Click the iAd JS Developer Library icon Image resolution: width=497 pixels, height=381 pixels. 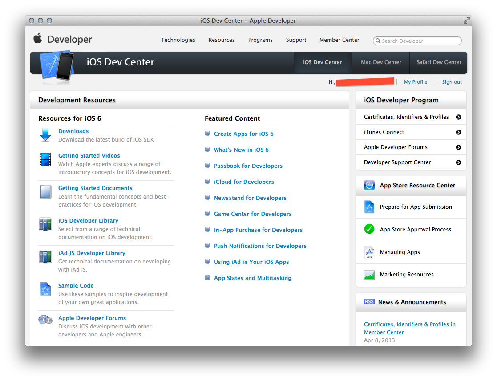[45, 257]
